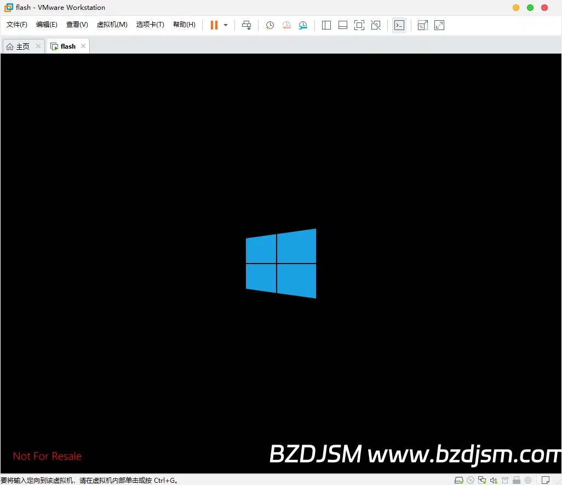Switch to Unity mode
This screenshot has width=562, height=485.
point(376,25)
